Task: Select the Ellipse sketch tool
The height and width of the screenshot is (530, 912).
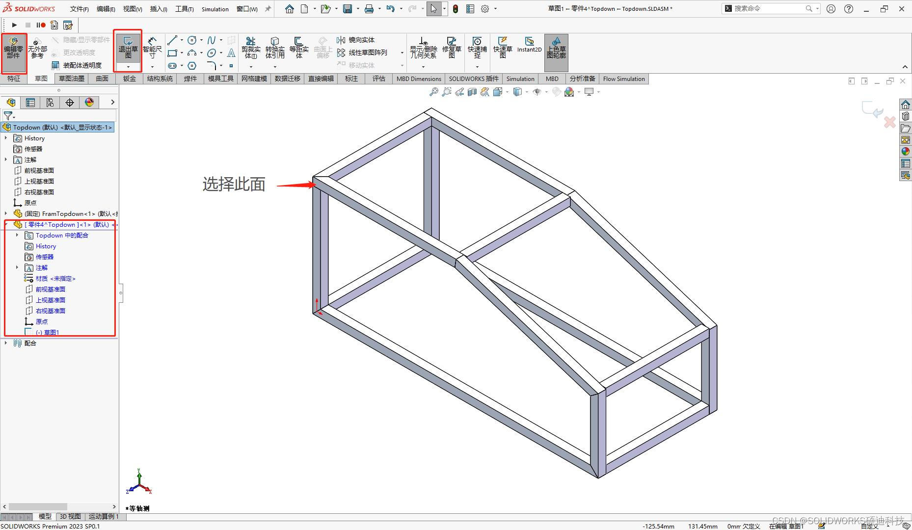Action: coord(212,53)
